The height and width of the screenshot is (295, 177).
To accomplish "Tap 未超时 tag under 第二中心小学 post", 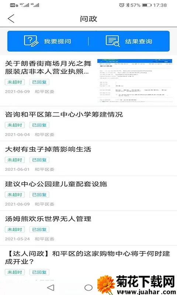I will click(x=15, y=125).
